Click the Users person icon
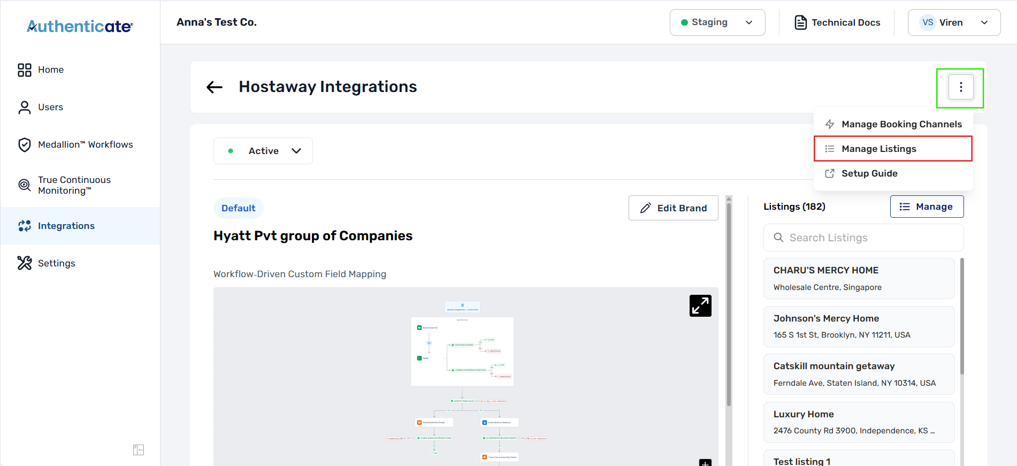The width and height of the screenshot is (1017, 466). [25, 108]
